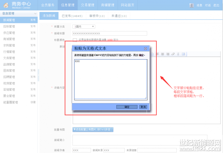
Task: Collapse the 信息管理 sidebar section
Action: click(35, 13)
